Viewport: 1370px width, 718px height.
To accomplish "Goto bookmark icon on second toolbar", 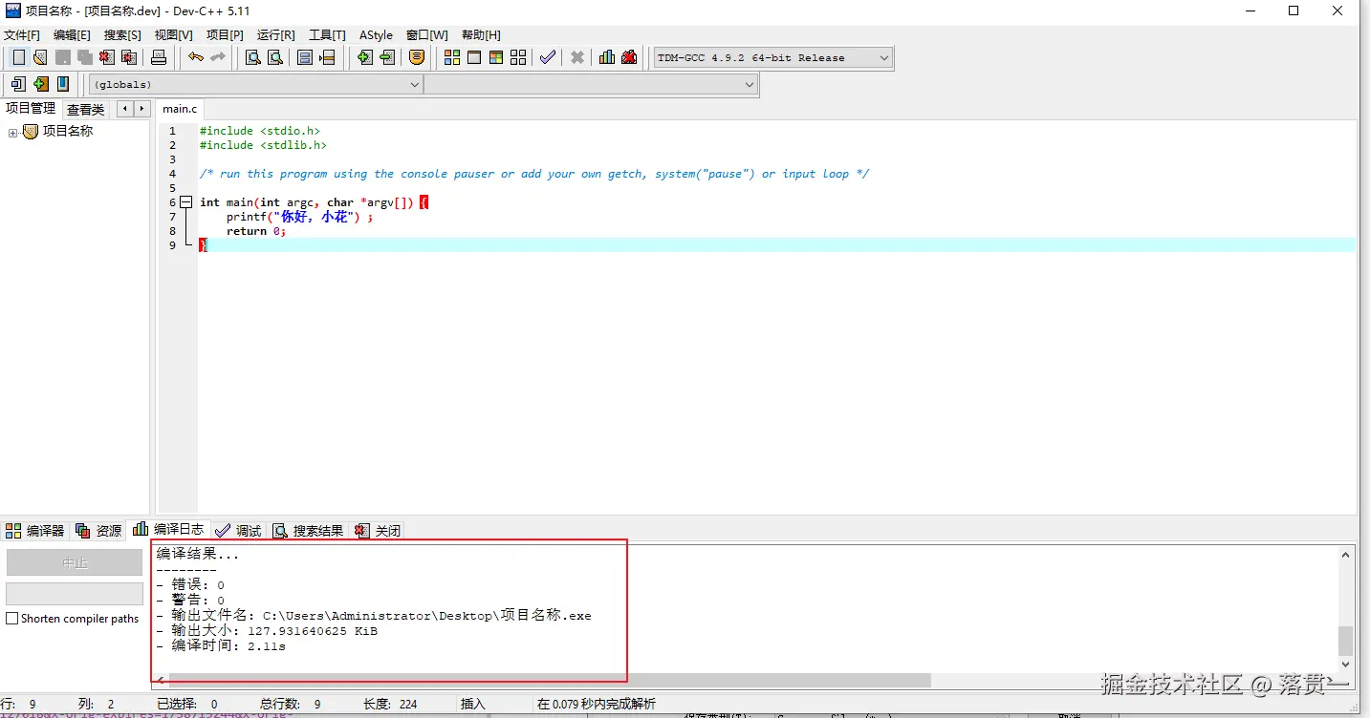I will click(x=63, y=84).
